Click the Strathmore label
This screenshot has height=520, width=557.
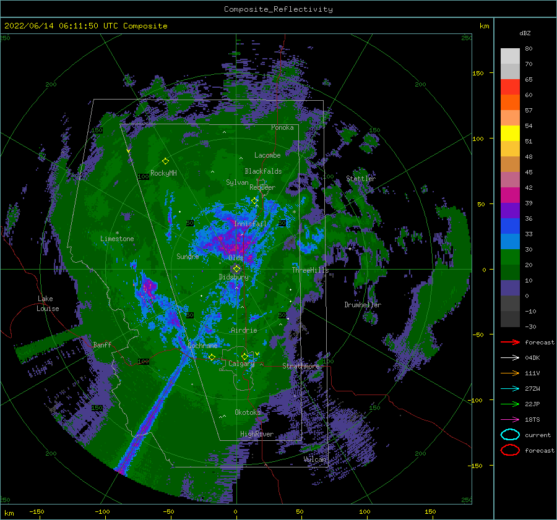click(x=301, y=366)
